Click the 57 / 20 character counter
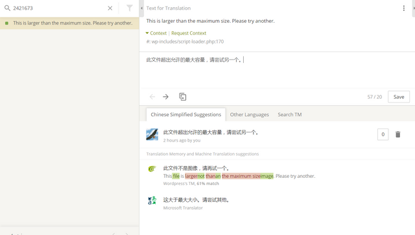Viewport: 415px width, 235px height. coord(375,97)
